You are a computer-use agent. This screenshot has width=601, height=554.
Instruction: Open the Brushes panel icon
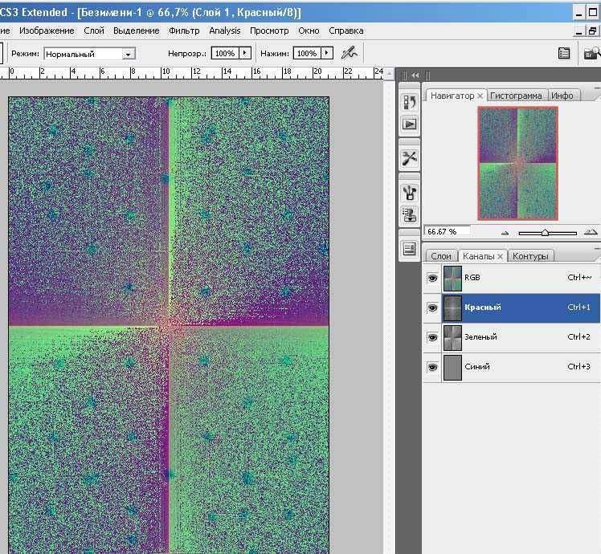coord(410,193)
